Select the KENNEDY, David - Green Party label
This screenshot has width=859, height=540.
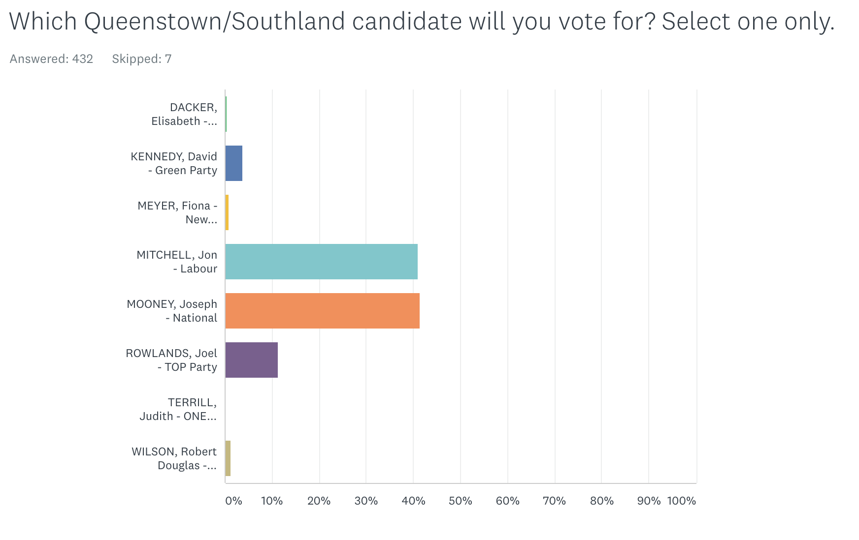click(174, 163)
